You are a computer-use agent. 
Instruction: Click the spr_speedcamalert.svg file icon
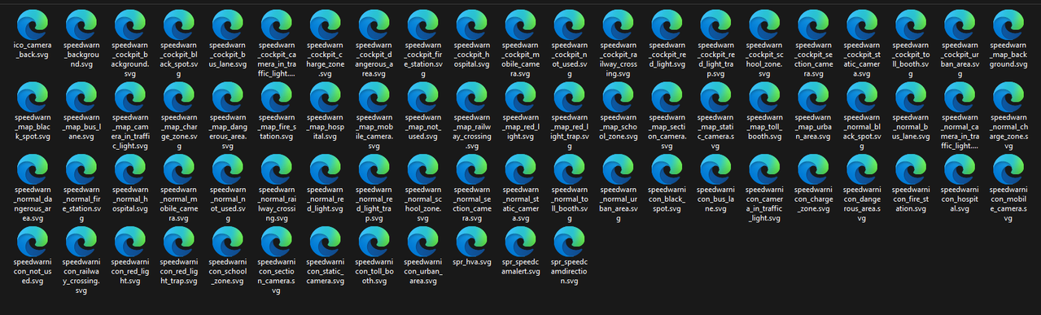pyautogui.click(x=521, y=242)
